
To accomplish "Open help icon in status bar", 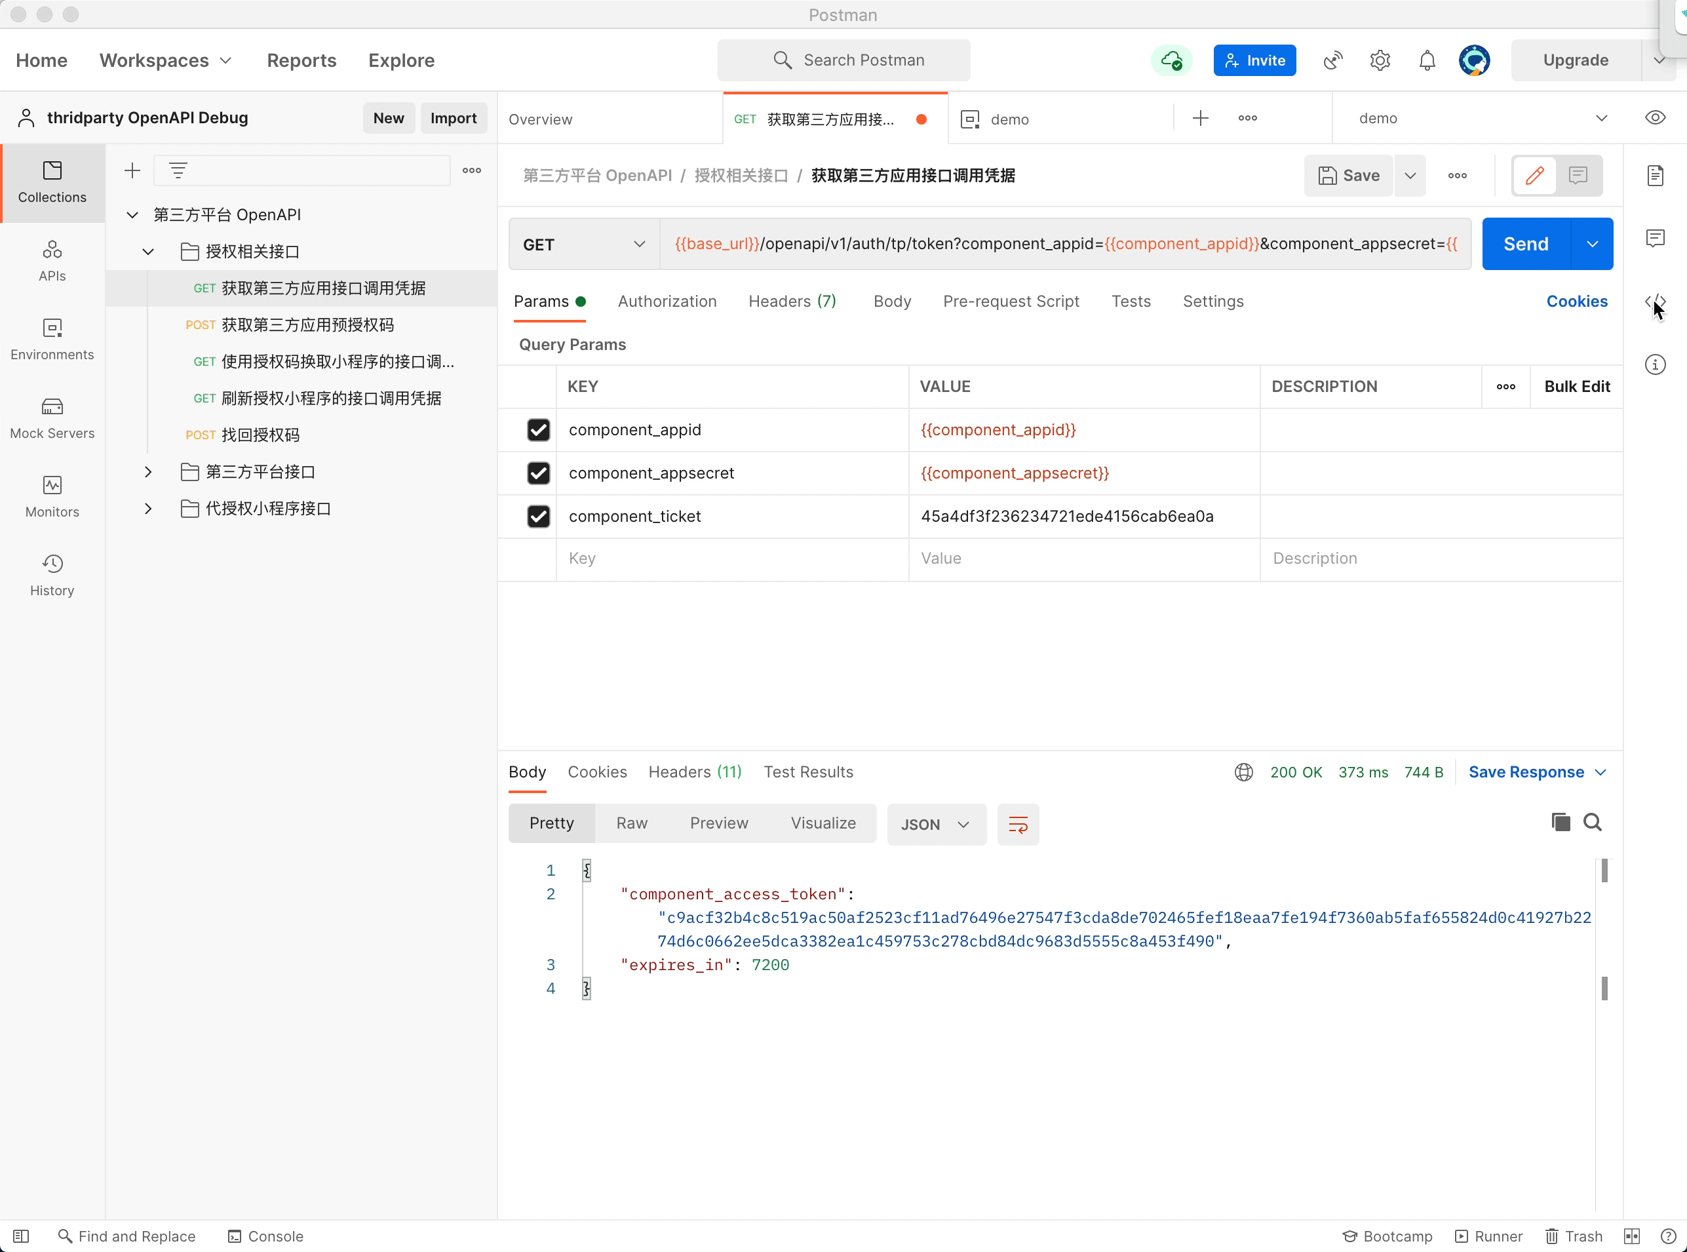I will coord(1668,1236).
